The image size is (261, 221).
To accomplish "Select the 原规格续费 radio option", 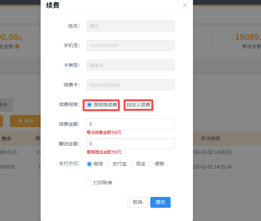I will click(89, 105).
